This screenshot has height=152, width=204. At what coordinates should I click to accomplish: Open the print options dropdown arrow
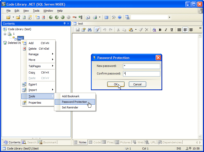click(100, 17)
